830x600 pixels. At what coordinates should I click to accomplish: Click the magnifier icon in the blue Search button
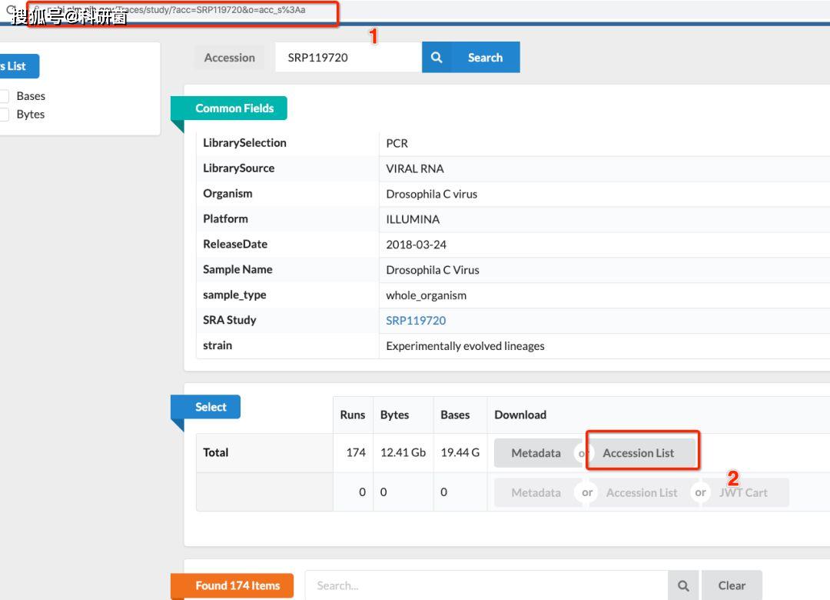point(437,58)
